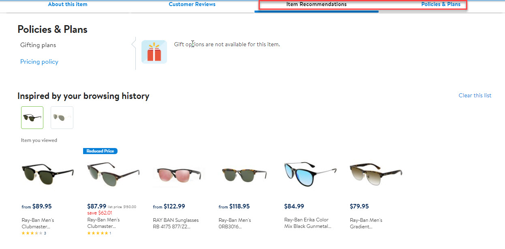Select the Clubmaster browsing history thumbnail
The image size is (505, 249).
point(32,118)
